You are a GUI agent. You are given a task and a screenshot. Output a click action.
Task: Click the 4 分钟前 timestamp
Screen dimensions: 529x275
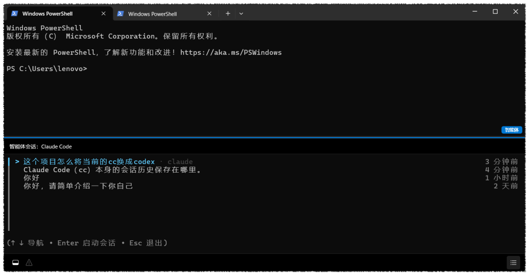click(x=502, y=170)
